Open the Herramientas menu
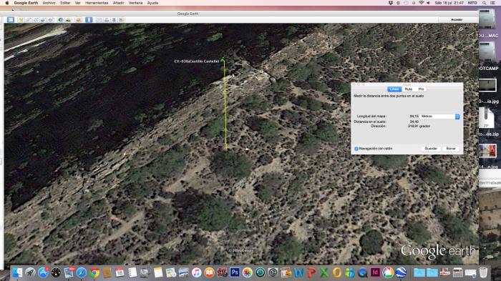 coord(97,3)
